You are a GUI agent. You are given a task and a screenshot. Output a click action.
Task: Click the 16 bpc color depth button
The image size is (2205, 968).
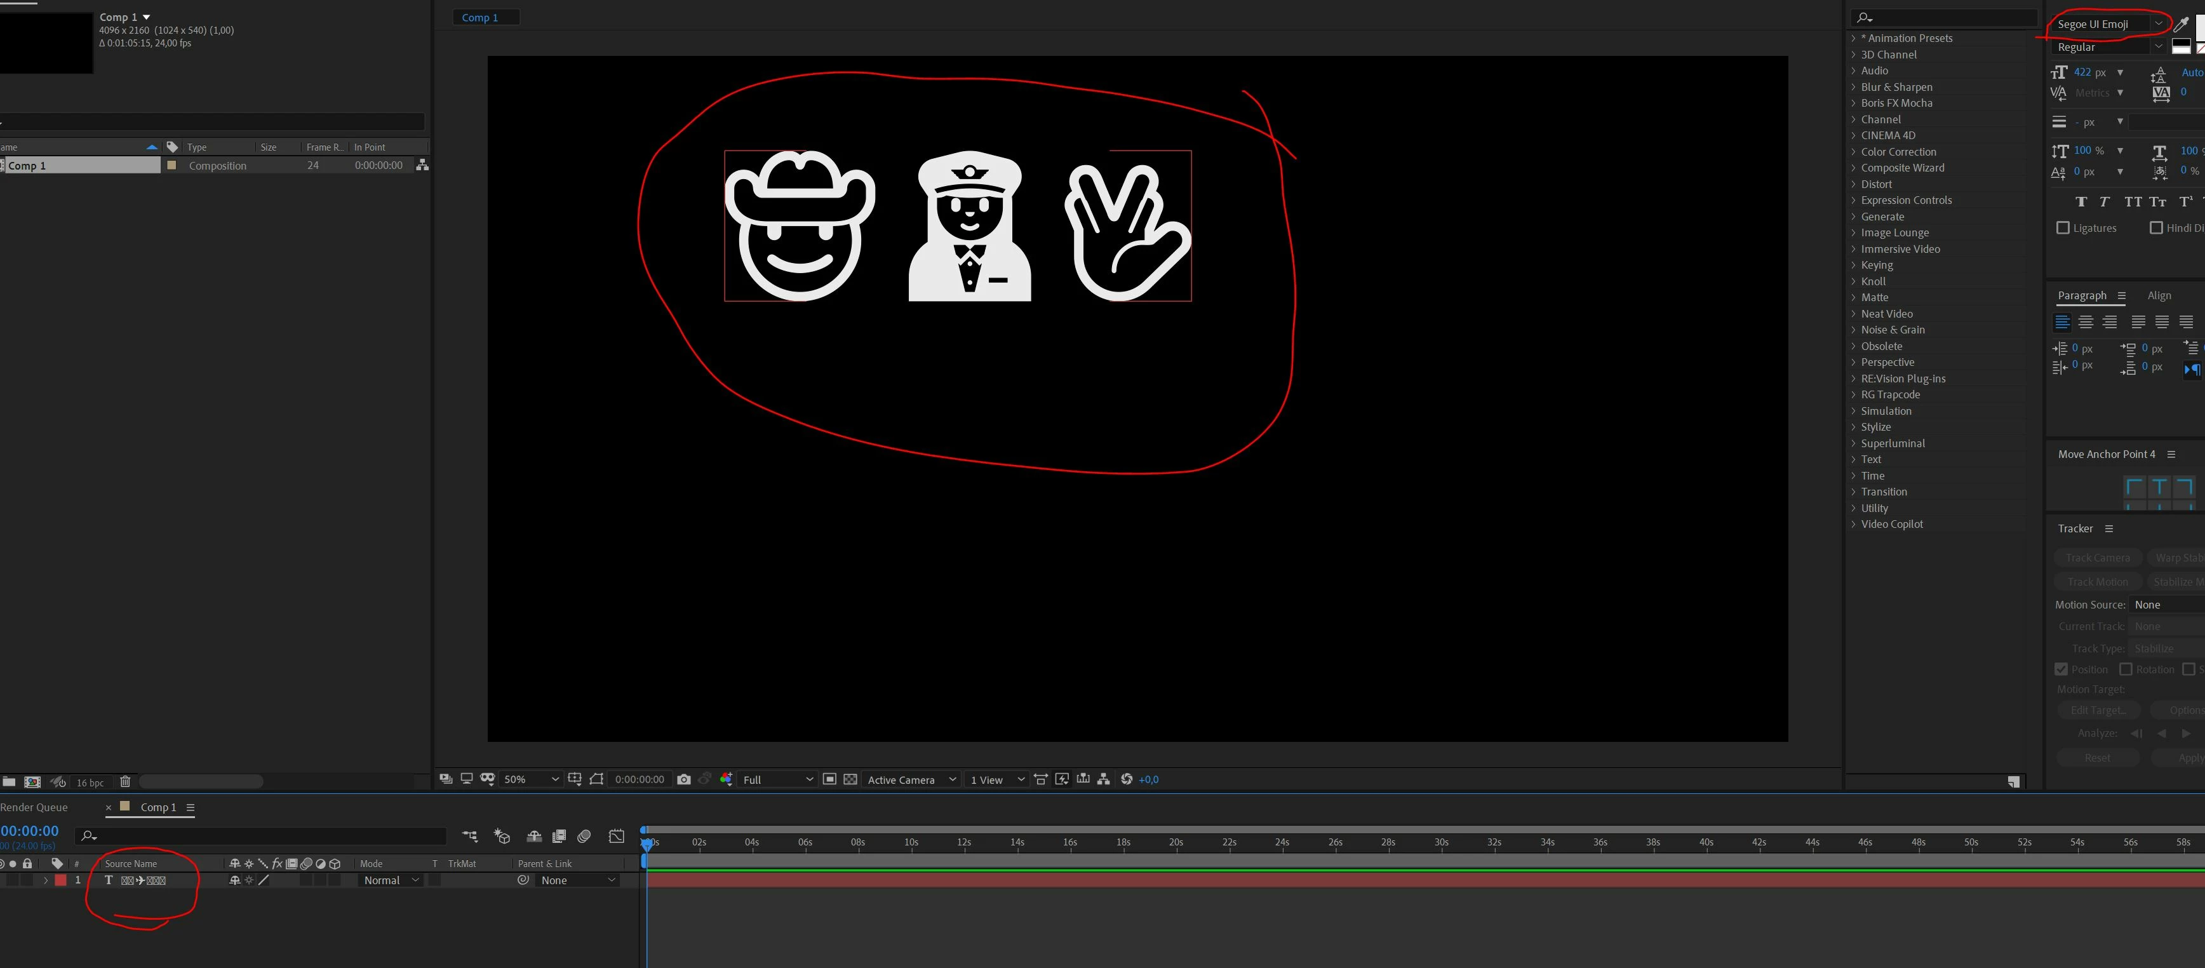coord(90,783)
